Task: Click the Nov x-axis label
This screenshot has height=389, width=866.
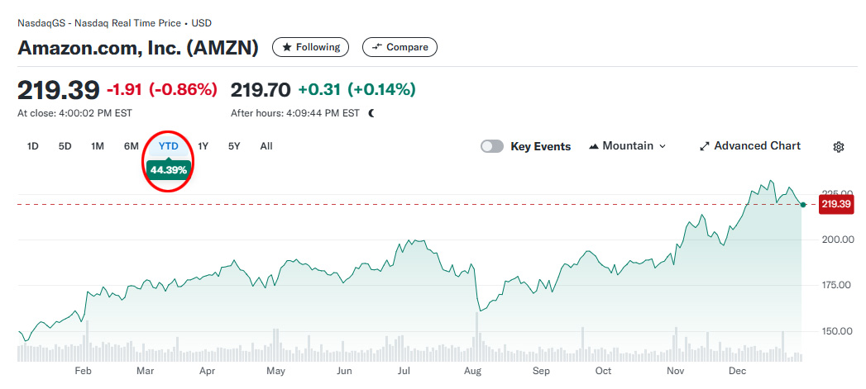Action: click(x=676, y=372)
